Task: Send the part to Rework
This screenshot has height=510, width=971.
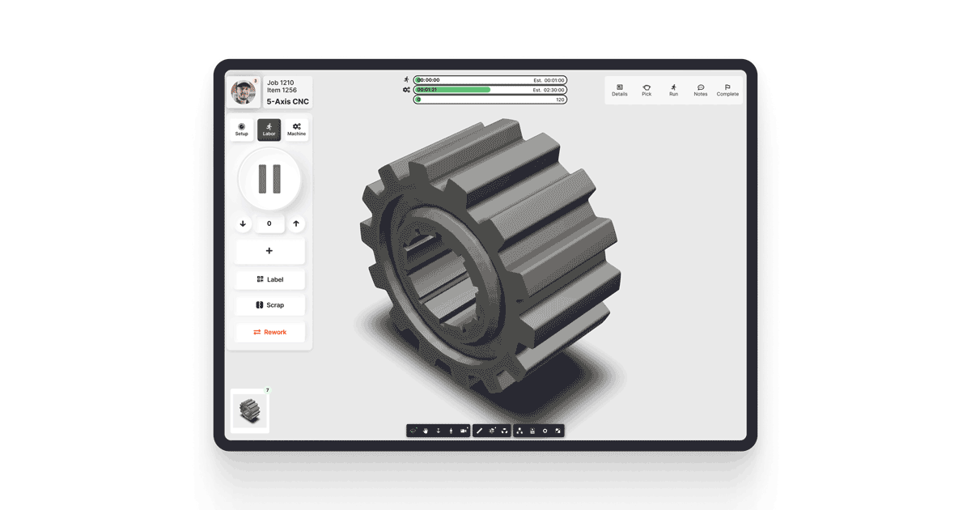Action: pyautogui.click(x=269, y=332)
